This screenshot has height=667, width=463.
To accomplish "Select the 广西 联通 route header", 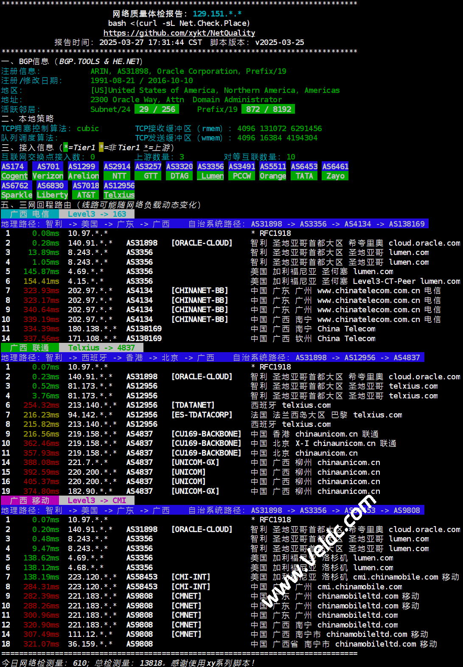I will click(x=30, y=348).
